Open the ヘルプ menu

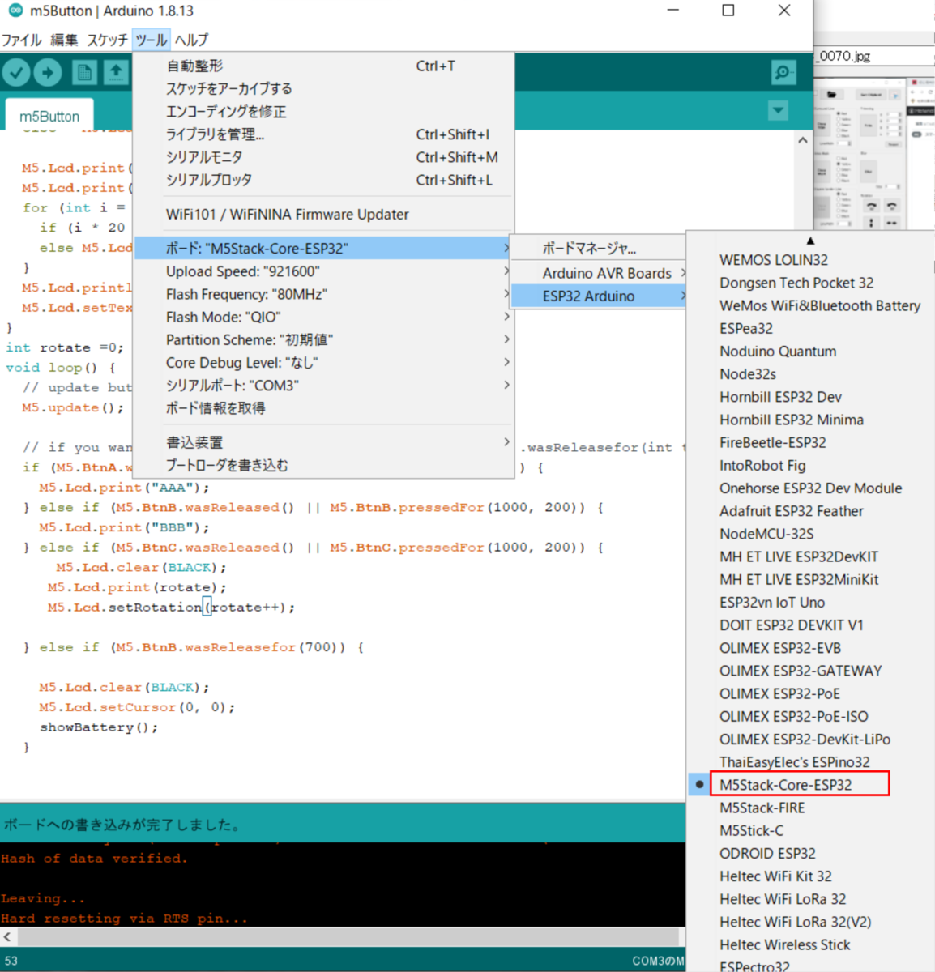[x=191, y=40]
